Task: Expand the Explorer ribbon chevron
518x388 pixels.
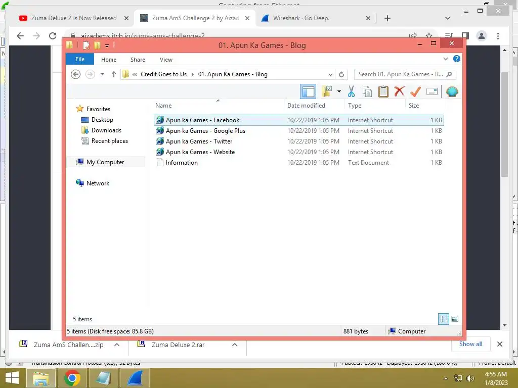Action: tap(445, 59)
